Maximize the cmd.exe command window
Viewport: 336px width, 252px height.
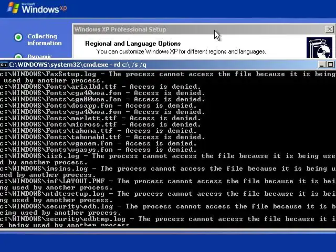click(330, 65)
